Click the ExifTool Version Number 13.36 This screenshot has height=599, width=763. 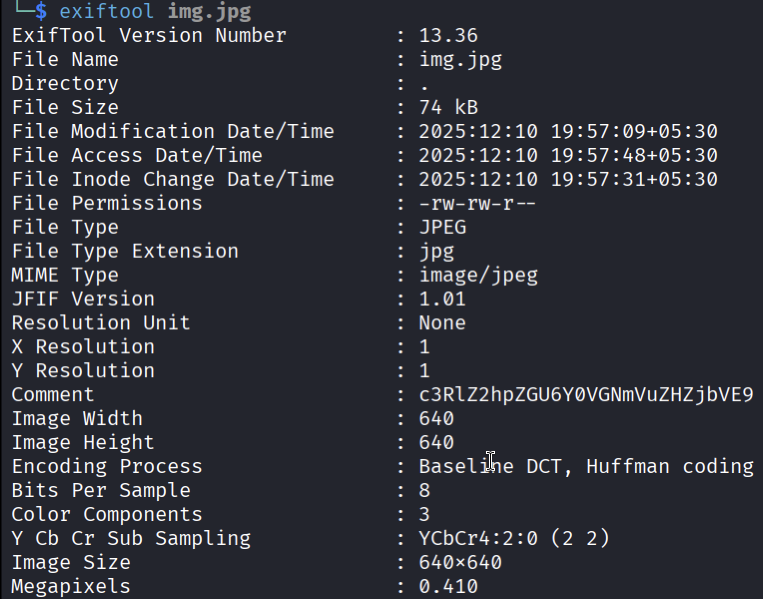448,35
